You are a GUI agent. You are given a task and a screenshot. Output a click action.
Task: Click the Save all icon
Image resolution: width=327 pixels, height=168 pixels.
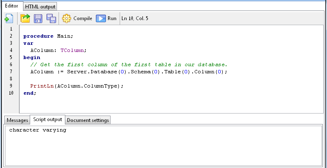(51, 18)
